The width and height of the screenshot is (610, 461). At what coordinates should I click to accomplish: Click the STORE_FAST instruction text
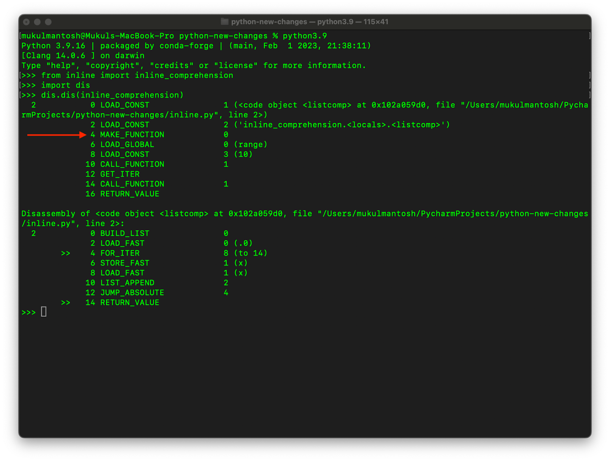[x=125, y=263]
